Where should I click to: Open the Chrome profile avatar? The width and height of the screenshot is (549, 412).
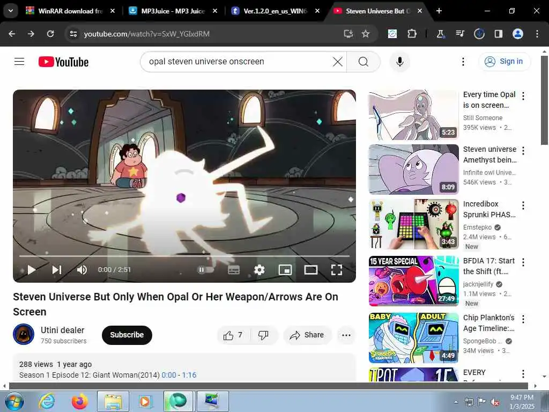pyautogui.click(x=518, y=34)
